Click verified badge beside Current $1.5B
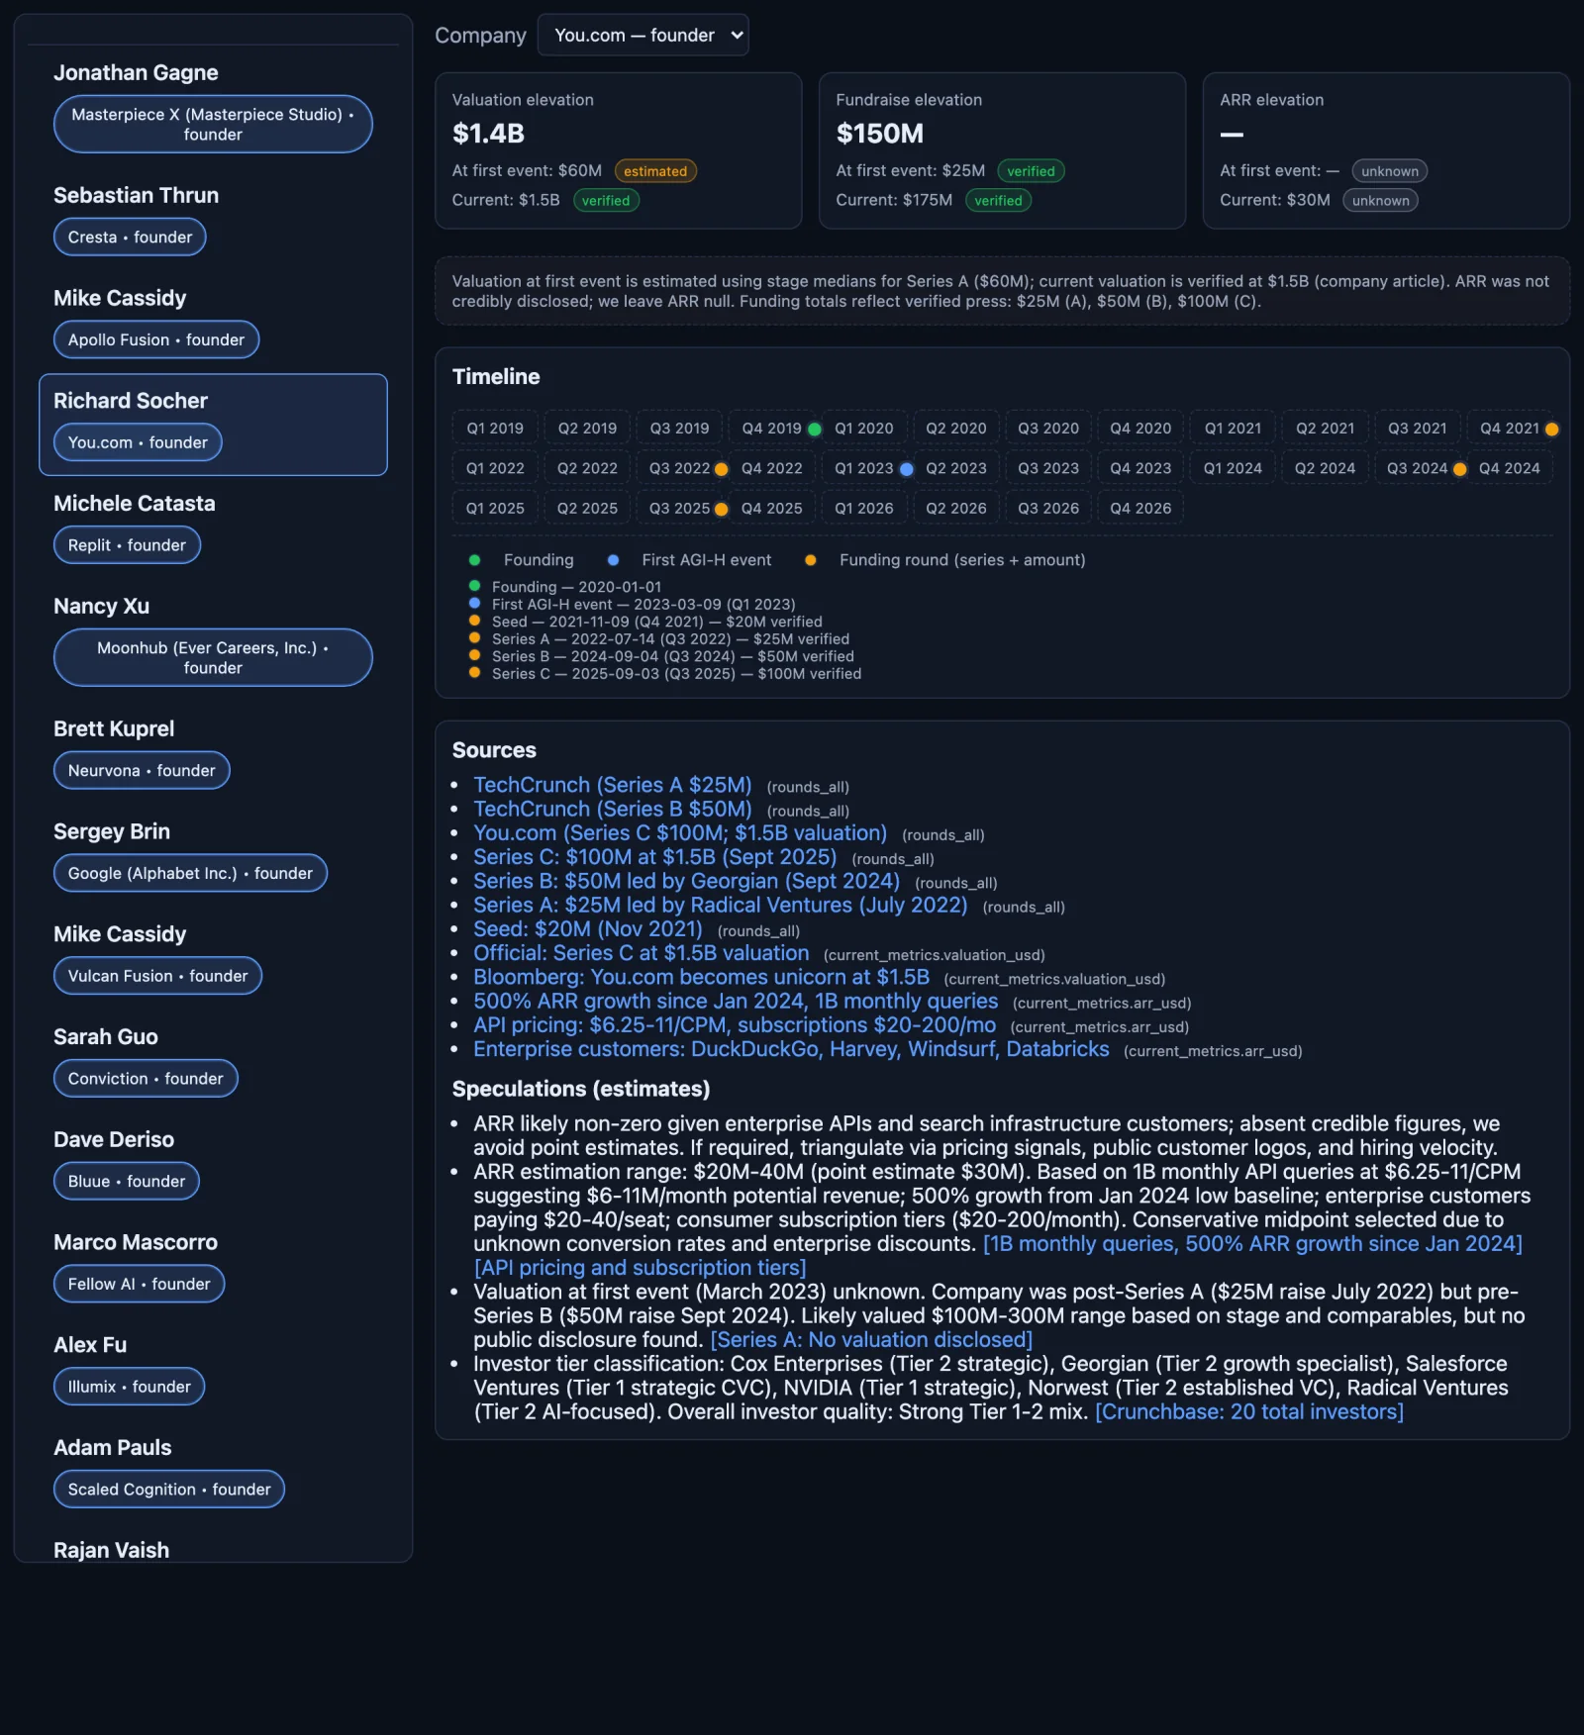 606,201
